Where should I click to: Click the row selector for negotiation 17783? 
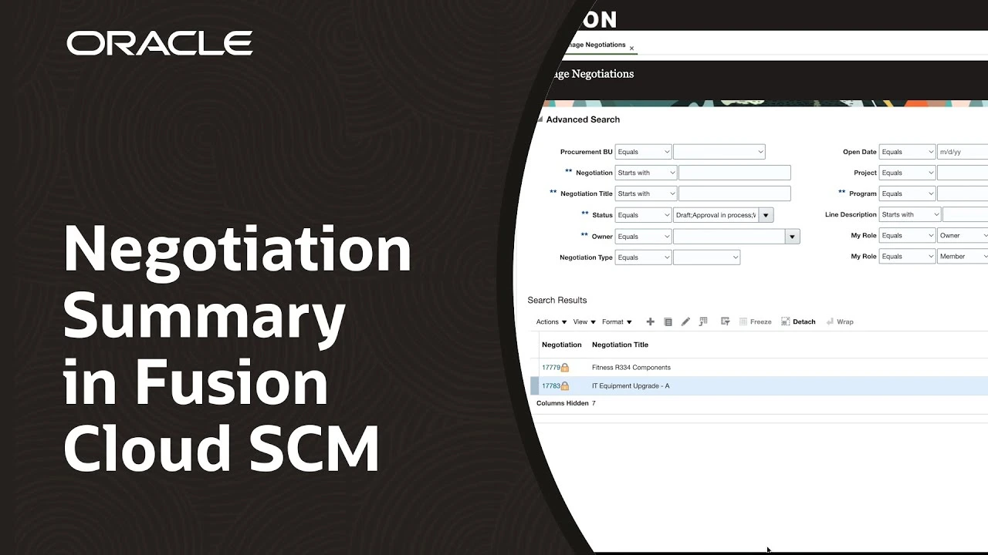(x=535, y=386)
